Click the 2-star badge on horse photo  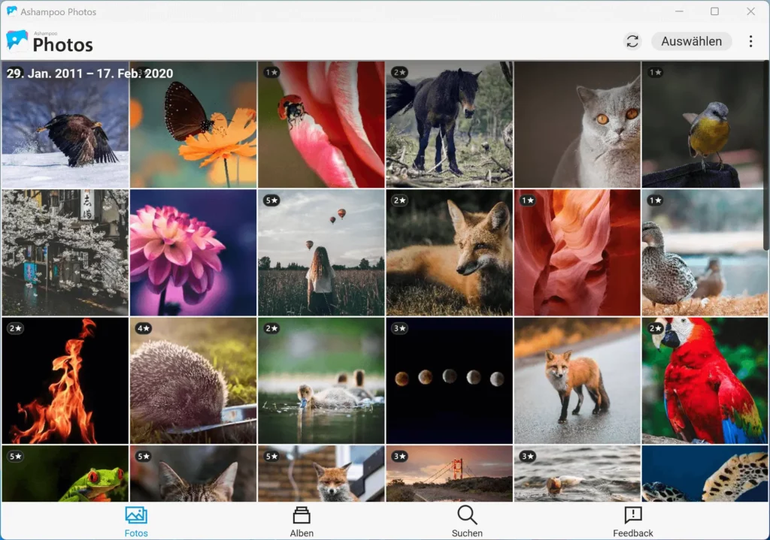[x=400, y=72]
